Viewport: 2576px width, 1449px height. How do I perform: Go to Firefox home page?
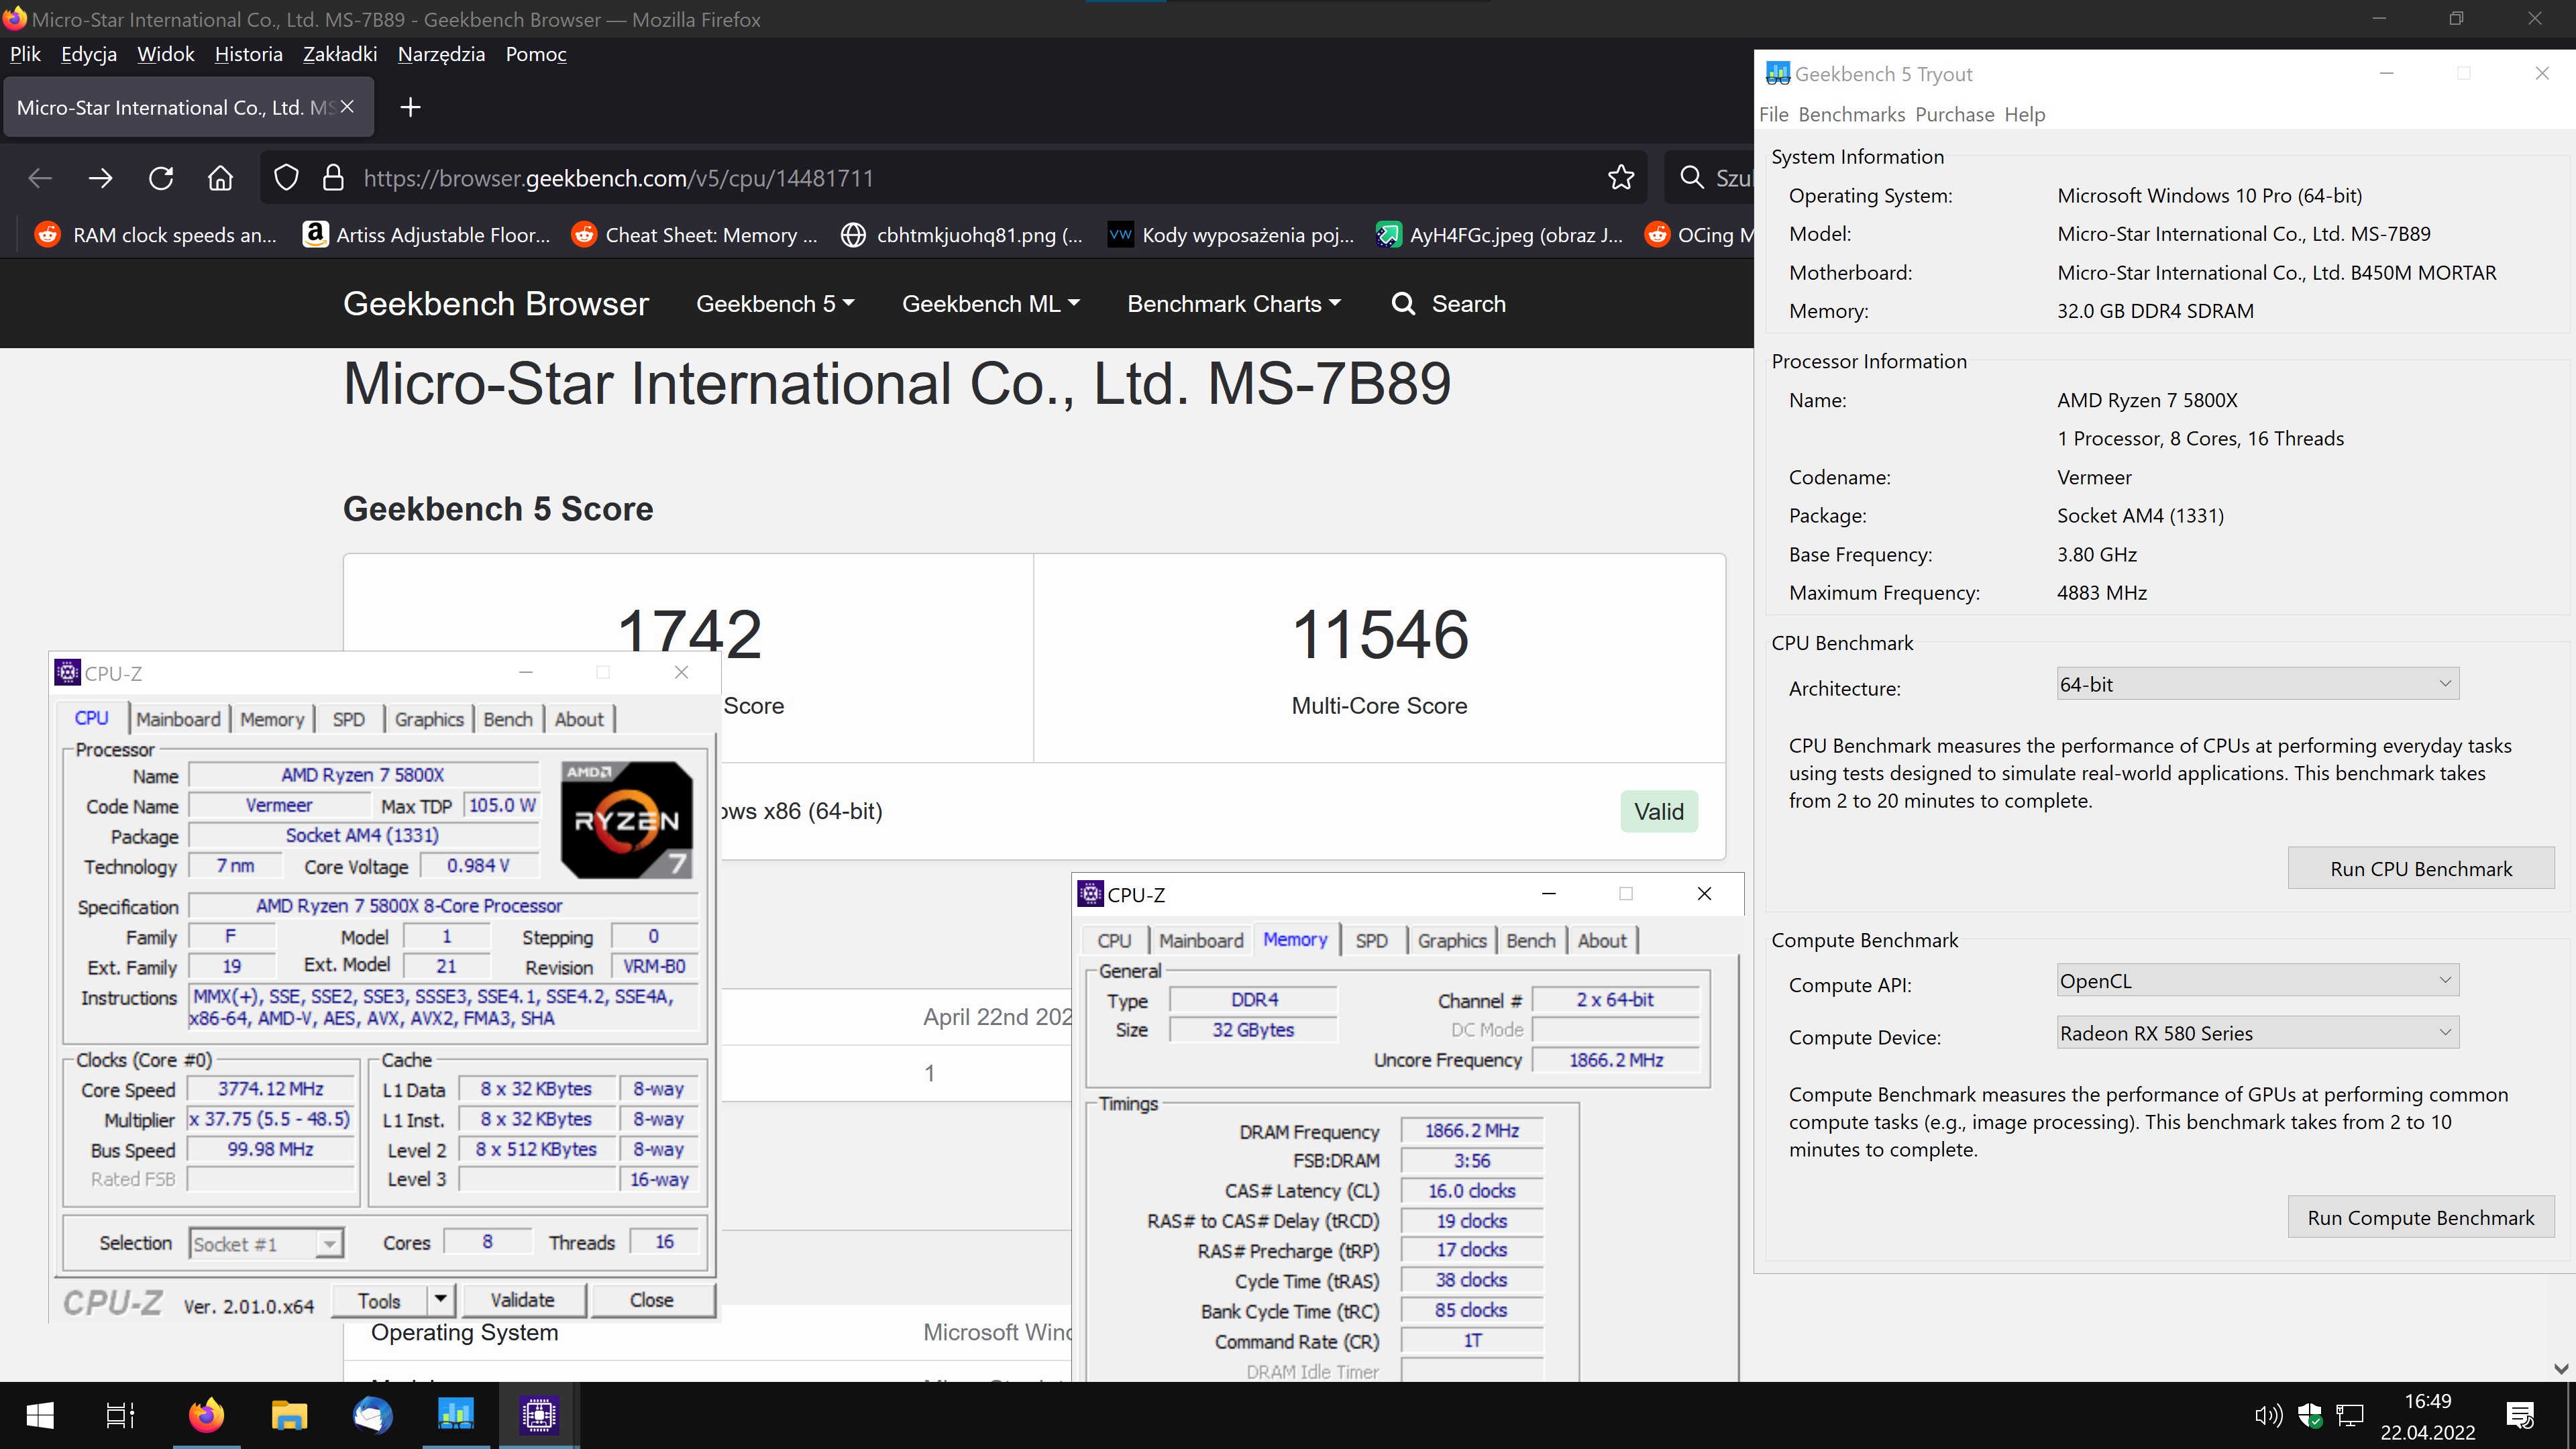tap(220, 178)
